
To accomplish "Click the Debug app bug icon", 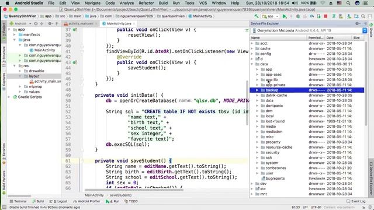I will click(x=298, y=16).
